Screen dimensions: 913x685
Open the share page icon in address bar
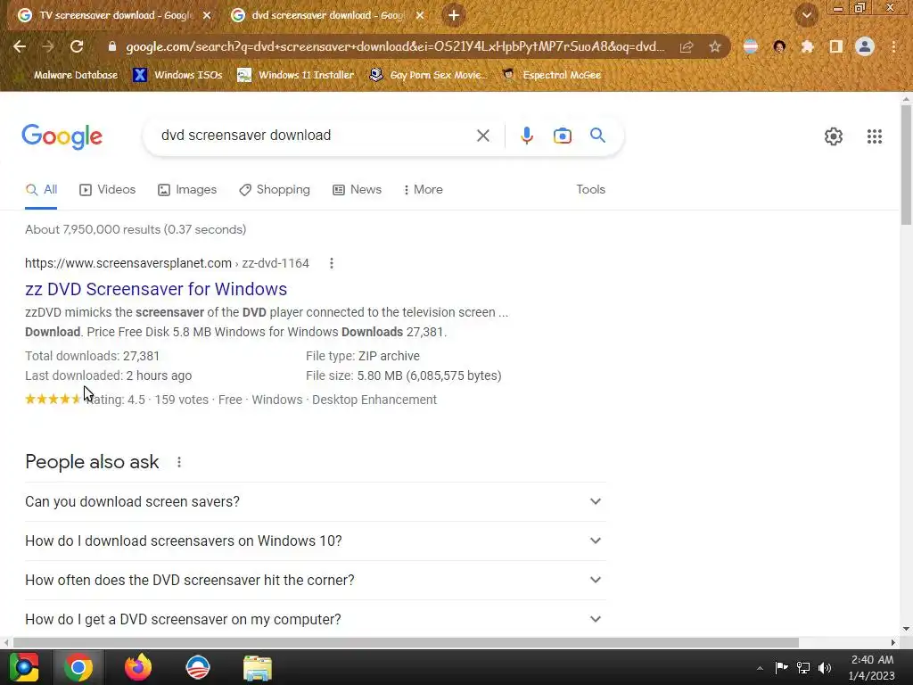coord(687,46)
